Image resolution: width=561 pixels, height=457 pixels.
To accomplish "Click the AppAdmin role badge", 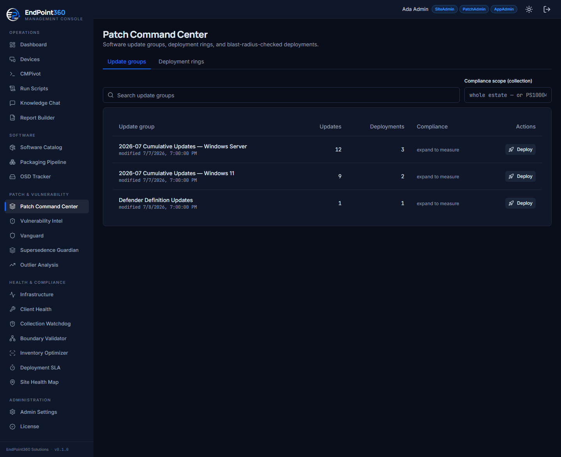I will pos(504,9).
